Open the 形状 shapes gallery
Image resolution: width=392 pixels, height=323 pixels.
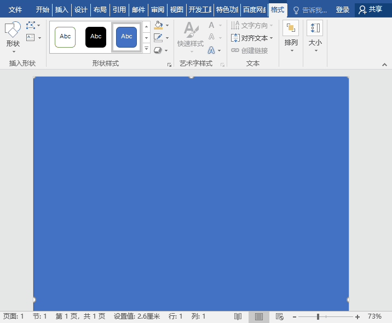click(x=13, y=37)
